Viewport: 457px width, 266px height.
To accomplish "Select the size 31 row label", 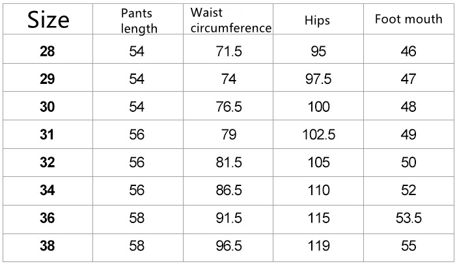I will click(x=48, y=135).
